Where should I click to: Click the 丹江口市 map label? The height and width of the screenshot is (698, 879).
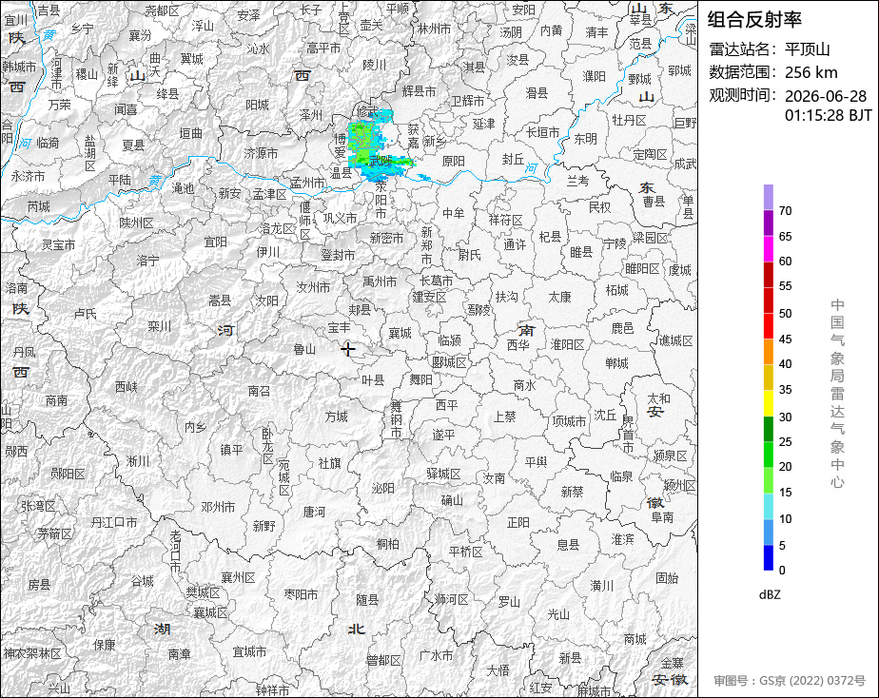[x=114, y=522]
